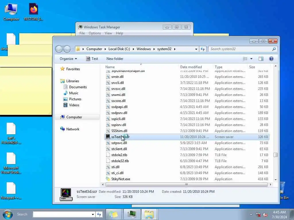Viewport: 294px width, 220px height.
Task: Open the RESTORE Firefox desktop icon
Action: point(34,11)
